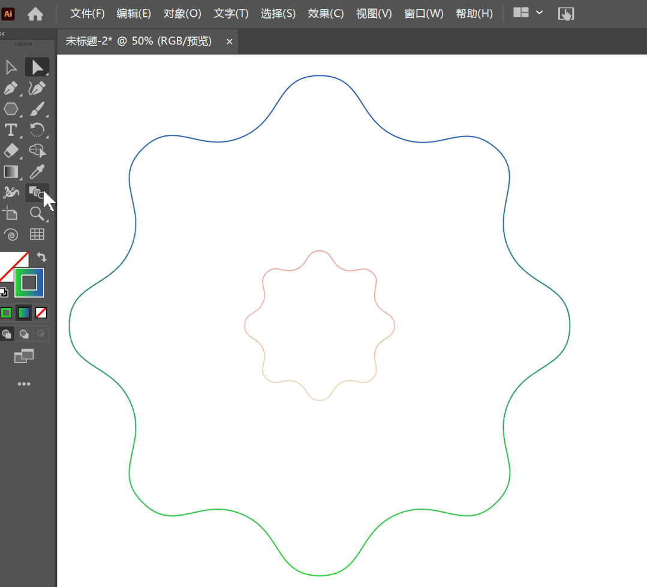The width and height of the screenshot is (647, 587).
Task: Select the Gradient tool
Action: (x=11, y=172)
